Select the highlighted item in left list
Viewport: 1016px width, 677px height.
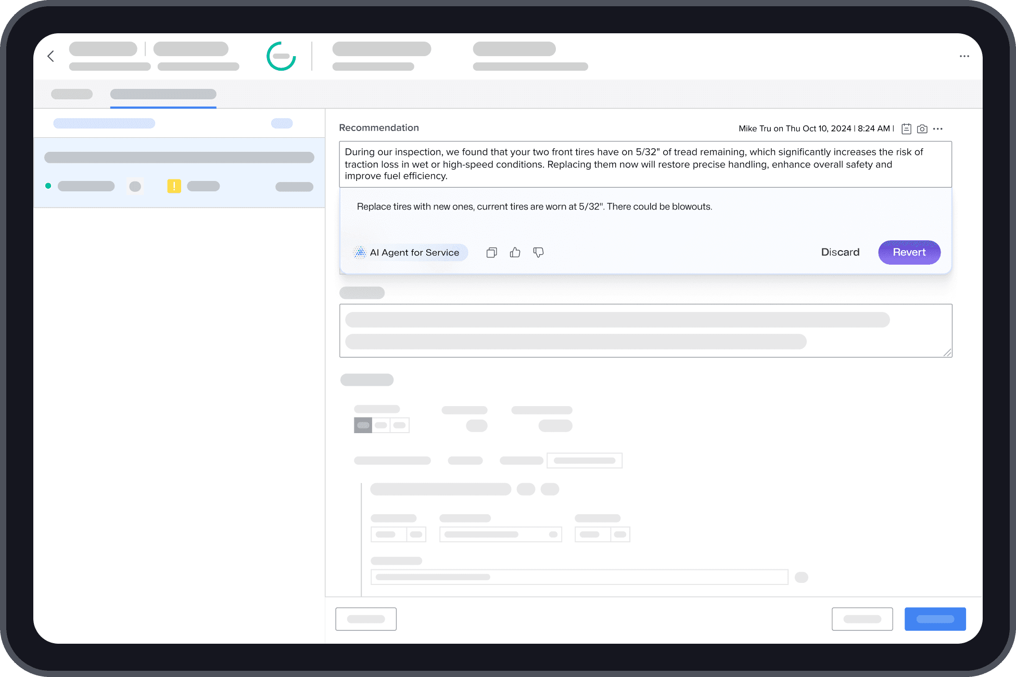[x=179, y=172]
